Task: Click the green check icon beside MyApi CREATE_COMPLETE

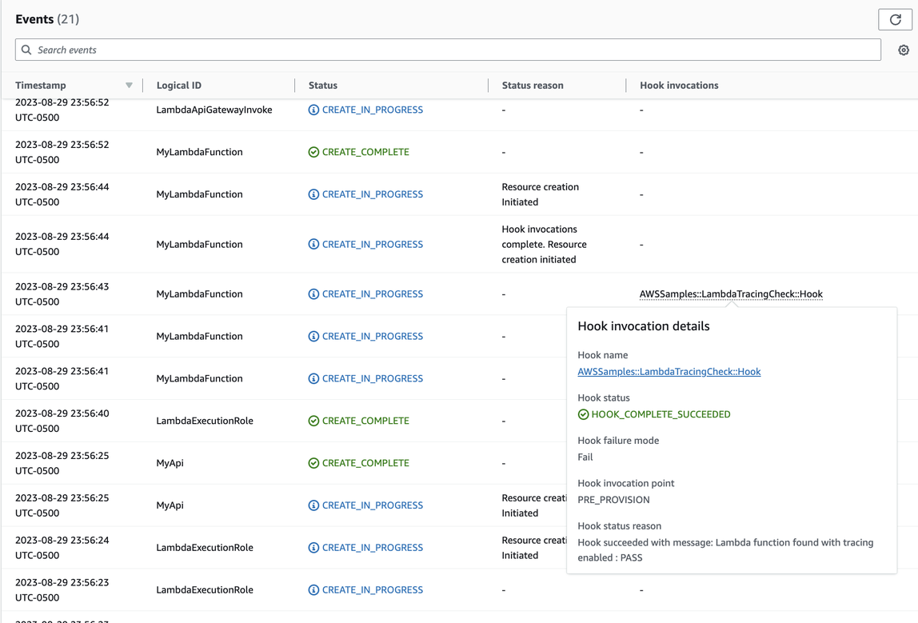Action: point(313,462)
